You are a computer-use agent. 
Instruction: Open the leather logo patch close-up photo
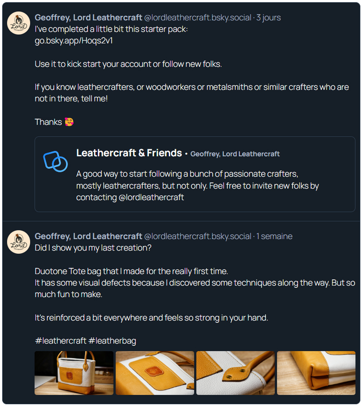point(155,373)
